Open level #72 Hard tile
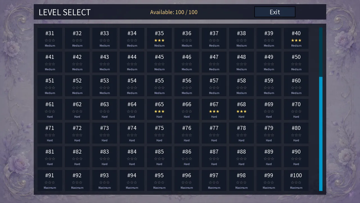360x203 pixels. [x=77, y=133]
